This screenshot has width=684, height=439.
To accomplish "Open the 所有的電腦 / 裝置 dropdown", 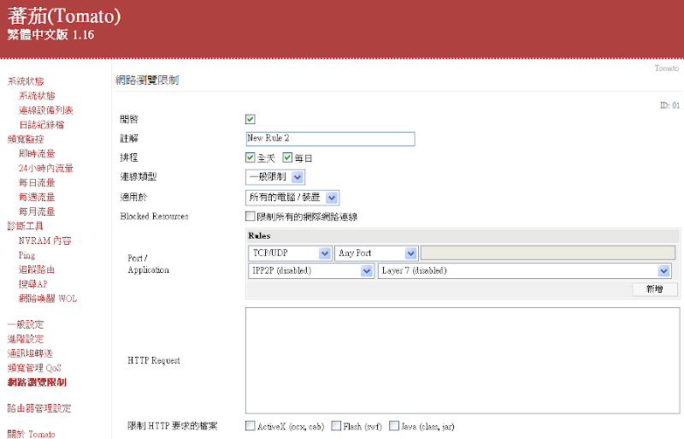I will coord(292,198).
